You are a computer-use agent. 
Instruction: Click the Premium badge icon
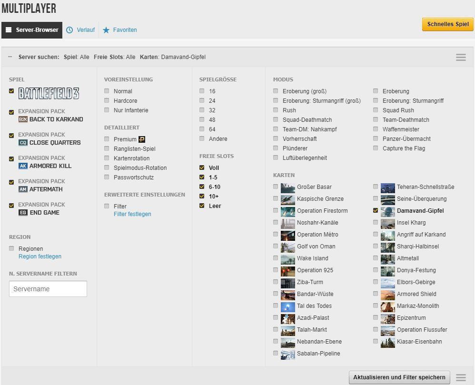(142, 139)
